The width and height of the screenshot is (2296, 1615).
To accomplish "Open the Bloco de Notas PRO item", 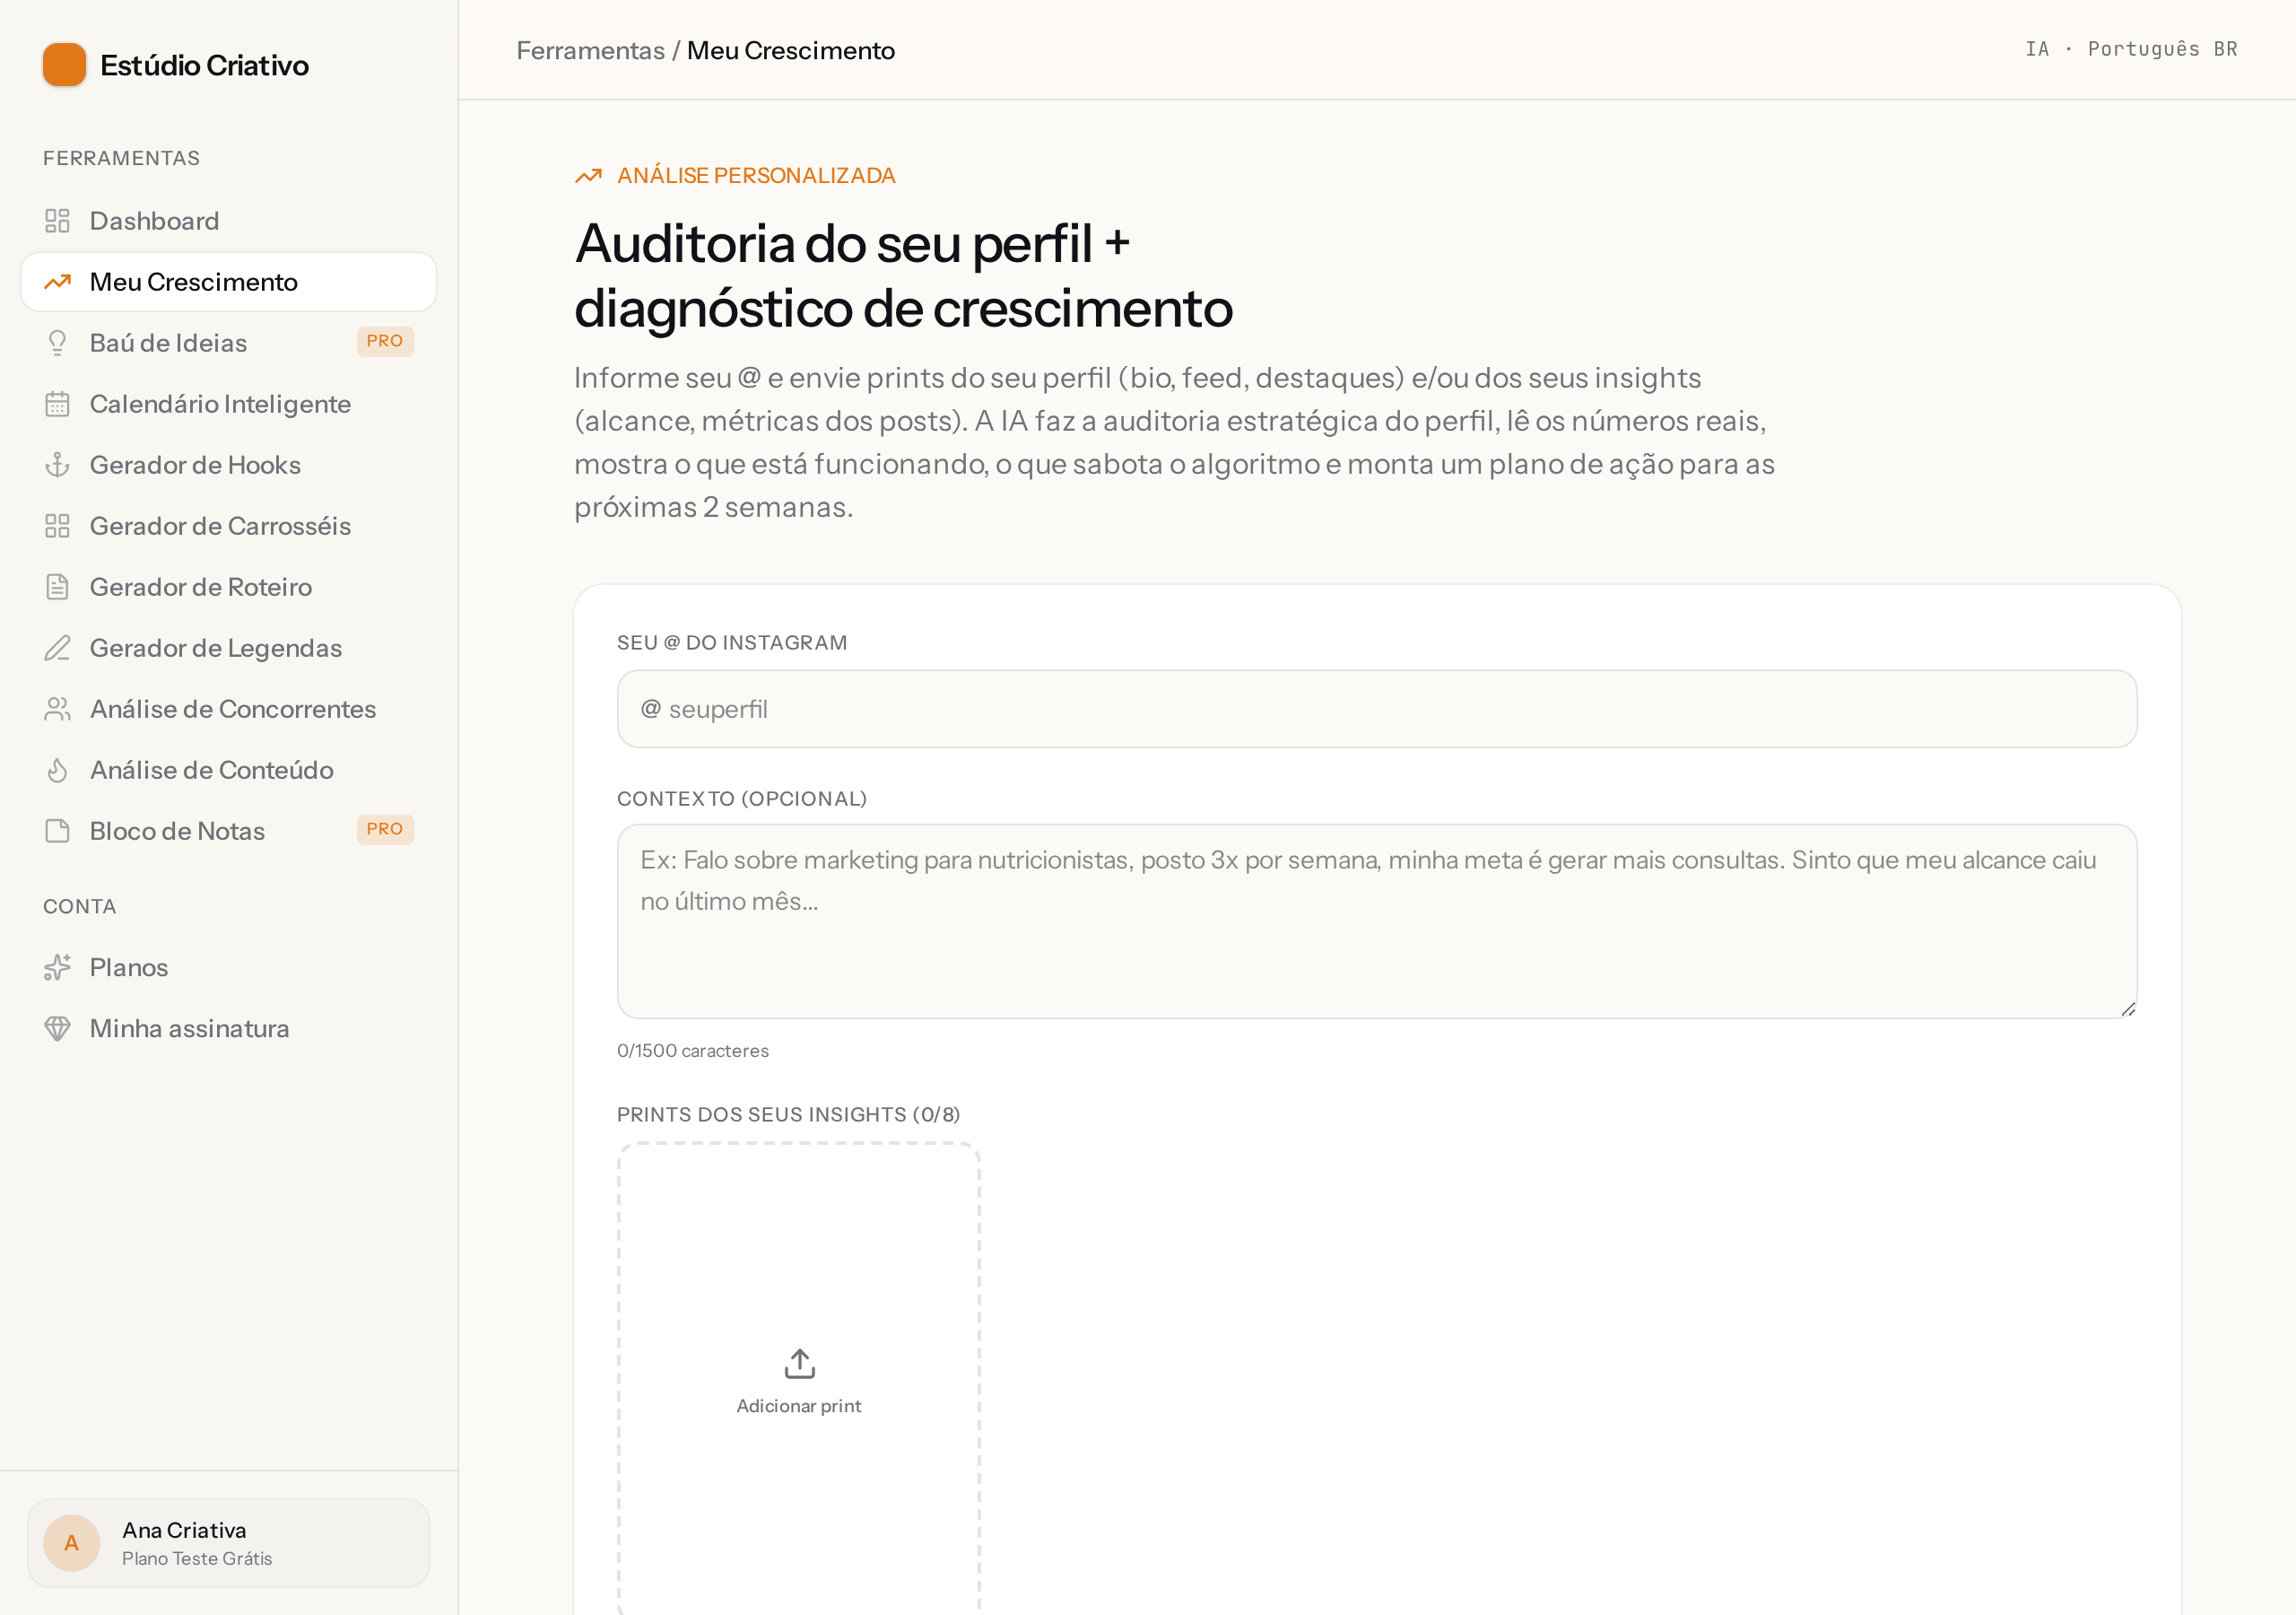I will coord(228,832).
